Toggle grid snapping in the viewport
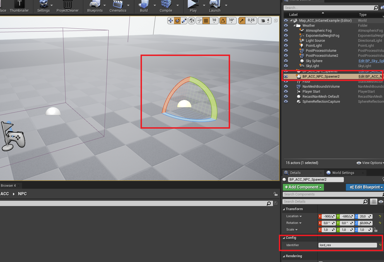The width and height of the screenshot is (384, 262). 206,20
